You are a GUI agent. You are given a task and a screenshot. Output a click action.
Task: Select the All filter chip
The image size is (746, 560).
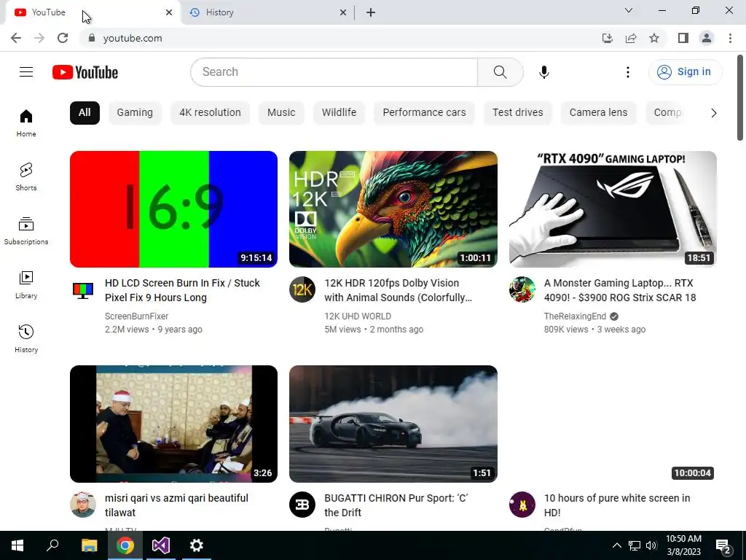coord(85,113)
